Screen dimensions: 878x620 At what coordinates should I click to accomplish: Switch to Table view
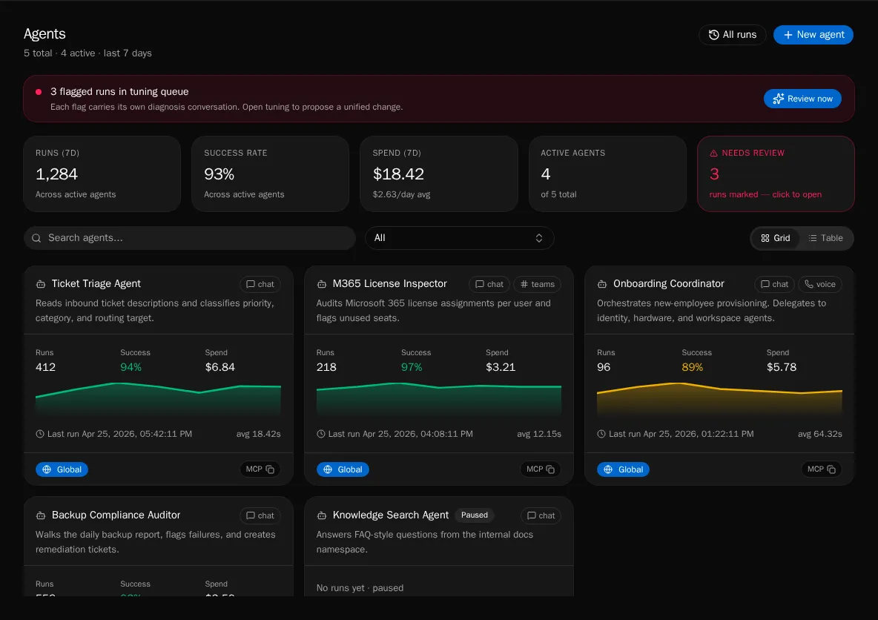826,238
